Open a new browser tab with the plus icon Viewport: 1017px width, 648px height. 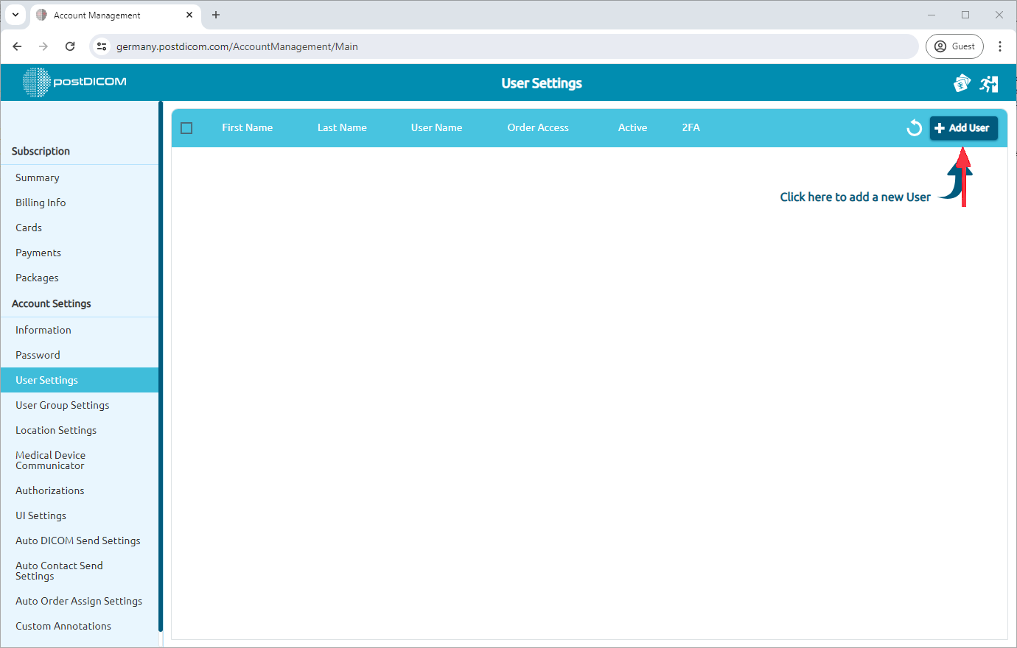[215, 15]
